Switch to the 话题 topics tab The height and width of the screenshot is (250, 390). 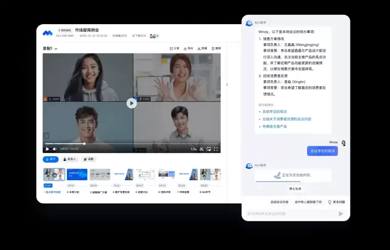pyautogui.click(x=88, y=159)
